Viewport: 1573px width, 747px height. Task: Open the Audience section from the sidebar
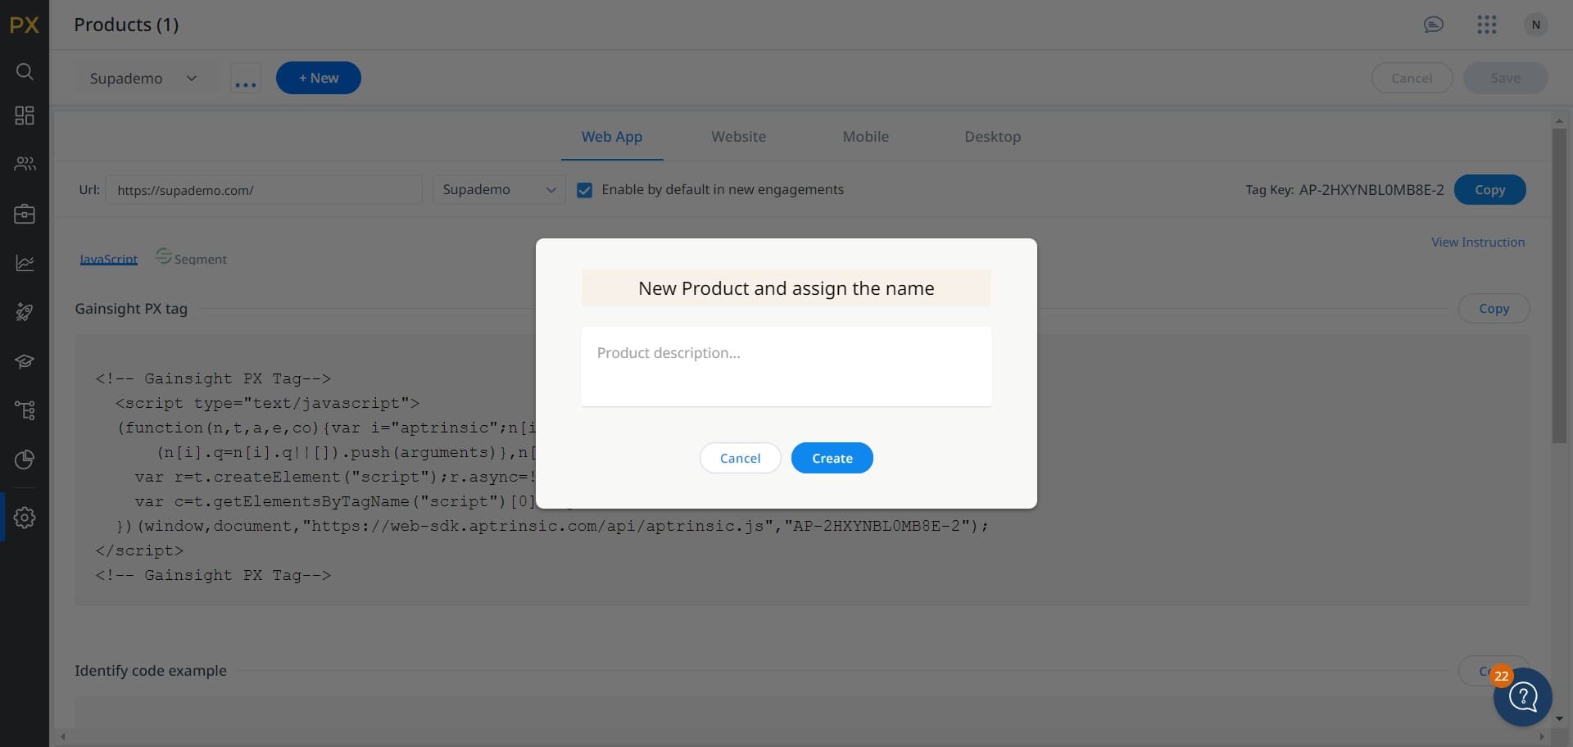tap(25, 164)
